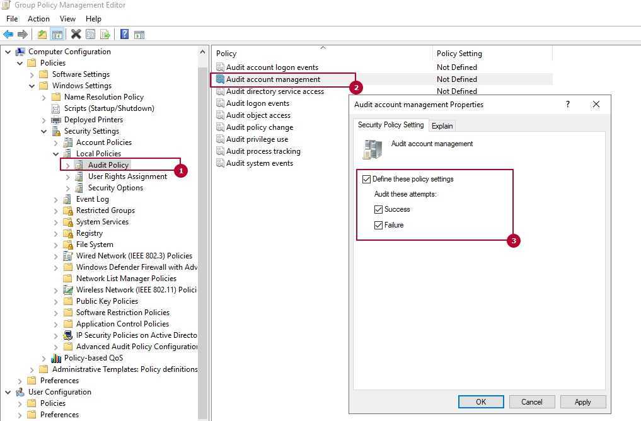641x421 pixels.
Task: Click the Event Log node icon
Action: pyautogui.click(x=68, y=199)
